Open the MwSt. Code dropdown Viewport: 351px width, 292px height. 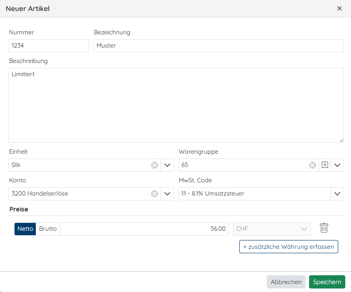pyautogui.click(x=337, y=194)
